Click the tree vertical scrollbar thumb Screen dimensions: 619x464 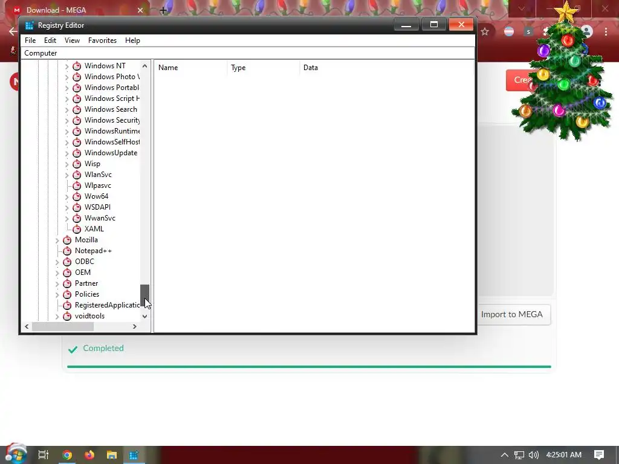click(145, 295)
